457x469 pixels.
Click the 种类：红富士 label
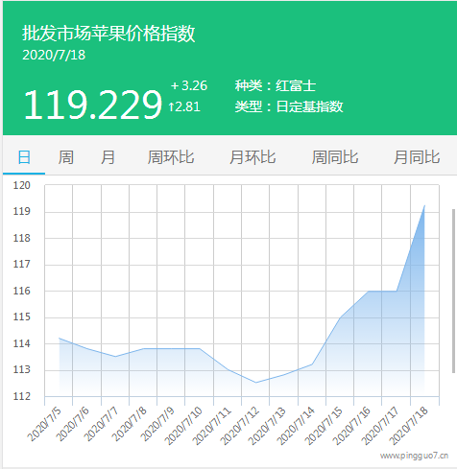276,85
